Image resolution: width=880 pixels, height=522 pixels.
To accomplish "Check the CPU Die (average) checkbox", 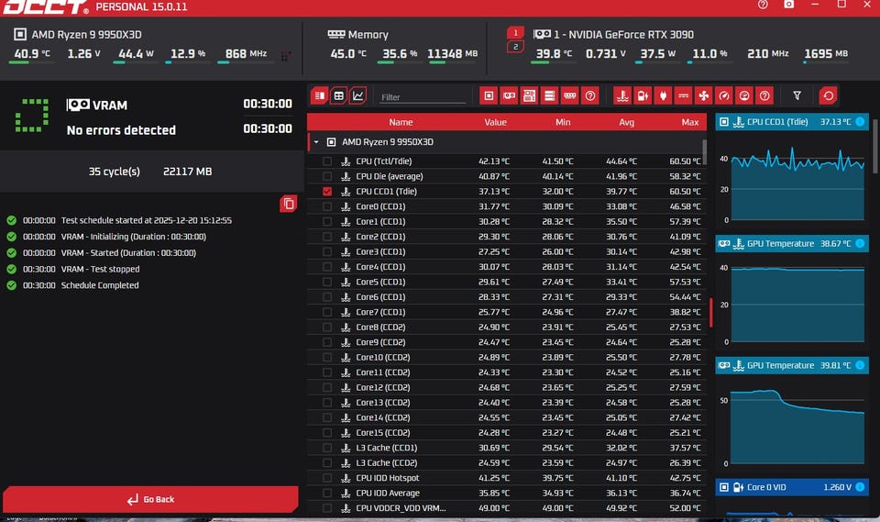I will click(327, 176).
